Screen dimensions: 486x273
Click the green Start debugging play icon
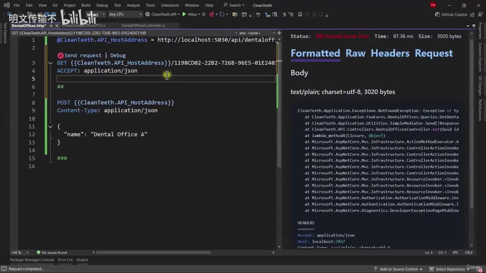click(x=184, y=14)
